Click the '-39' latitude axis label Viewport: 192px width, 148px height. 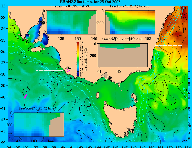3,85
